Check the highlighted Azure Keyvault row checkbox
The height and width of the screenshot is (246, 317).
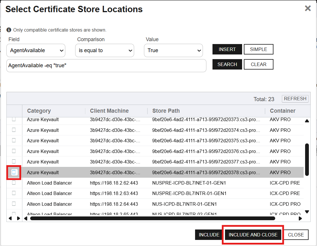14,172
